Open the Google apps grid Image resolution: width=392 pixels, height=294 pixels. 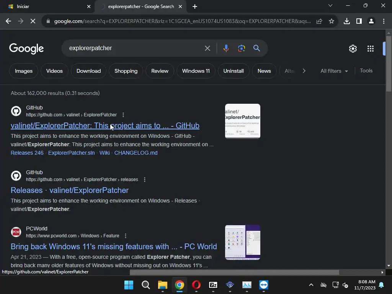click(x=371, y=49)
